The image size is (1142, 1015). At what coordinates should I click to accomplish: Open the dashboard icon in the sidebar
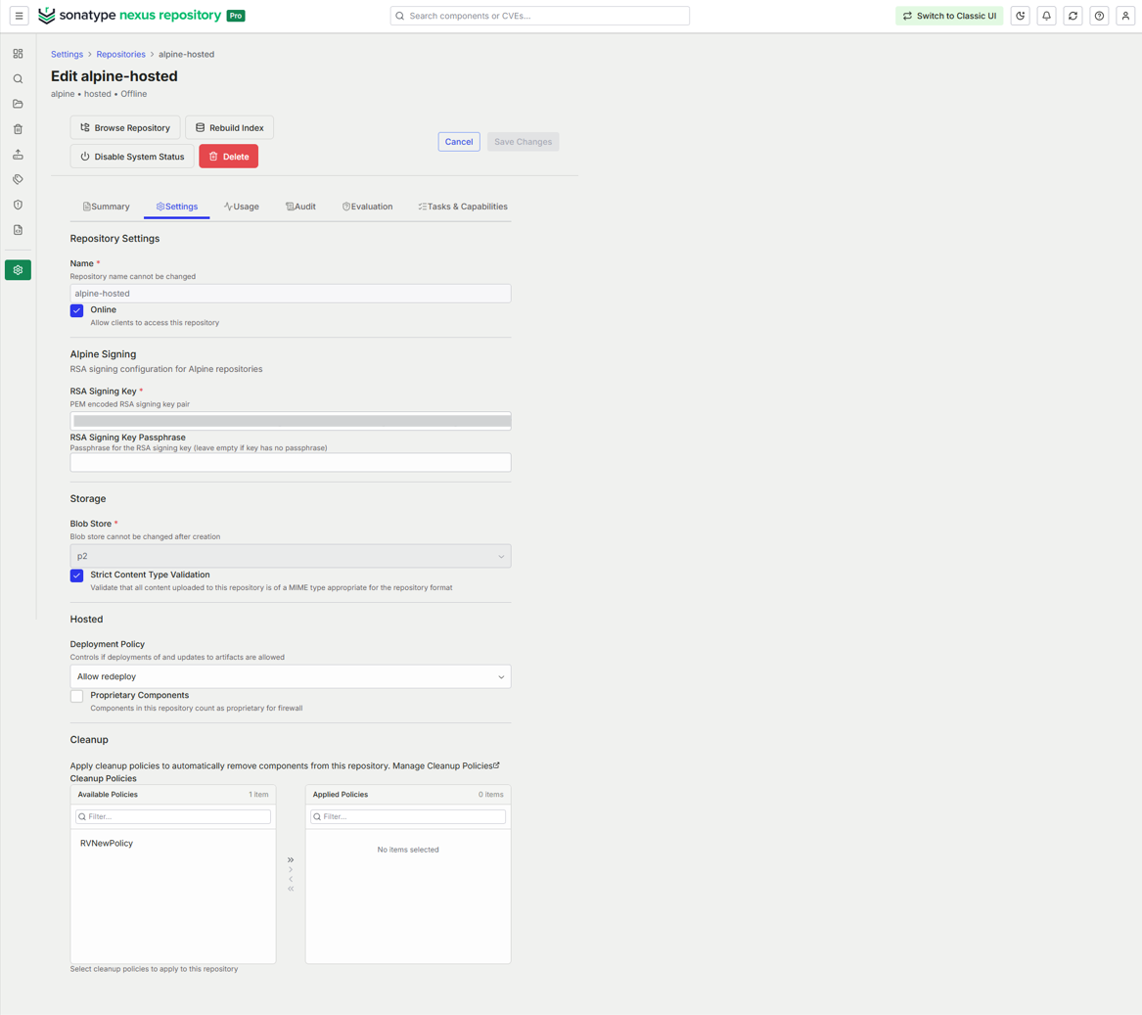pyautogui.click(x=19, y=54)
